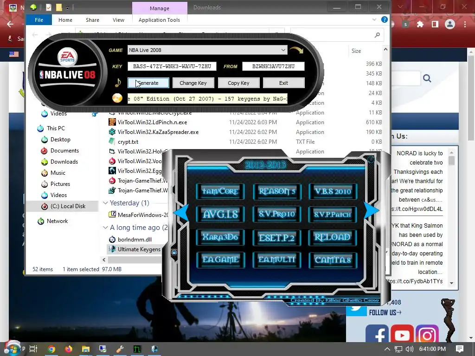Click the RELOAD button
The image size is (475, 356).
pos(333,237)
